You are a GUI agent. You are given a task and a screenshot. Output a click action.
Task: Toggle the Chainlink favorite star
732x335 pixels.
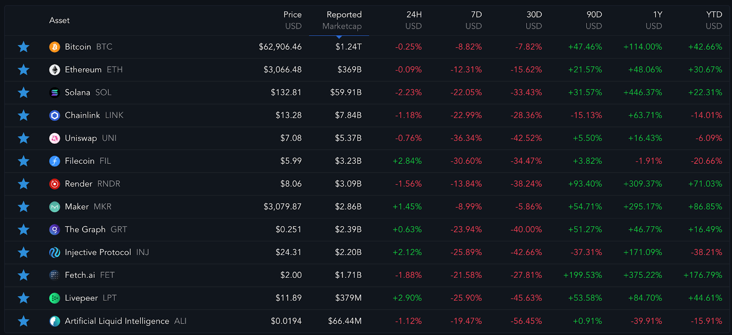(23, 115)
